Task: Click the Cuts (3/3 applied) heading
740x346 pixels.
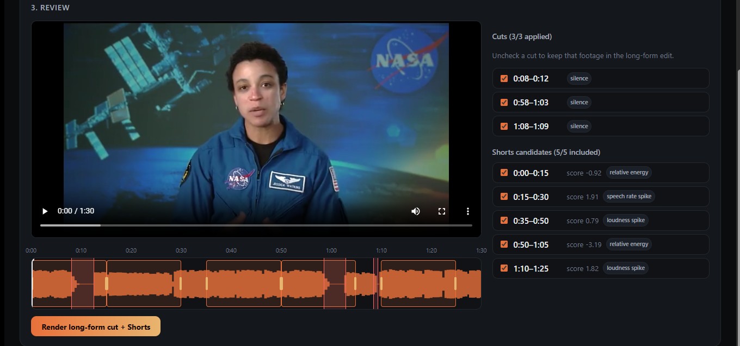Action: (522, 36)
